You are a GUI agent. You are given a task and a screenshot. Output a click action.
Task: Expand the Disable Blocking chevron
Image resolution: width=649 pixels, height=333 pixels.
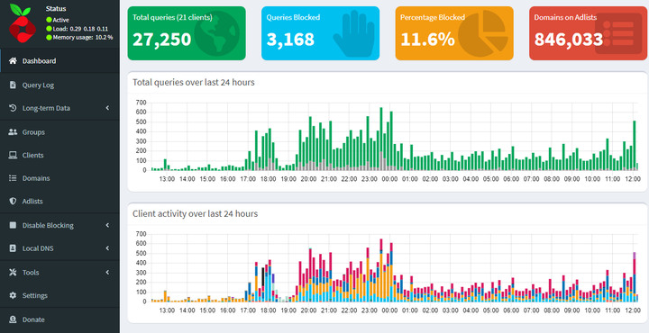tap(107, 225)
